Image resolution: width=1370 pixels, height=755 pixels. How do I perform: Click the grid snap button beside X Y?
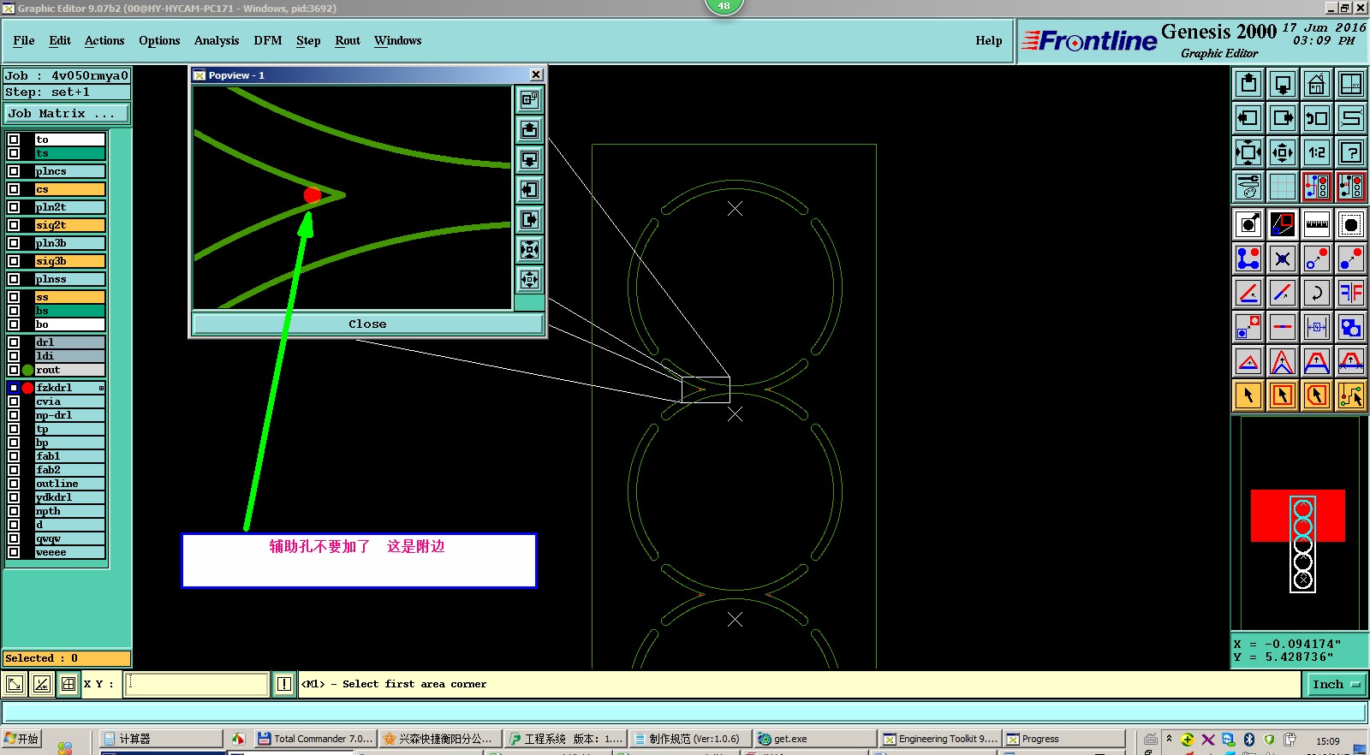point(68,684)
